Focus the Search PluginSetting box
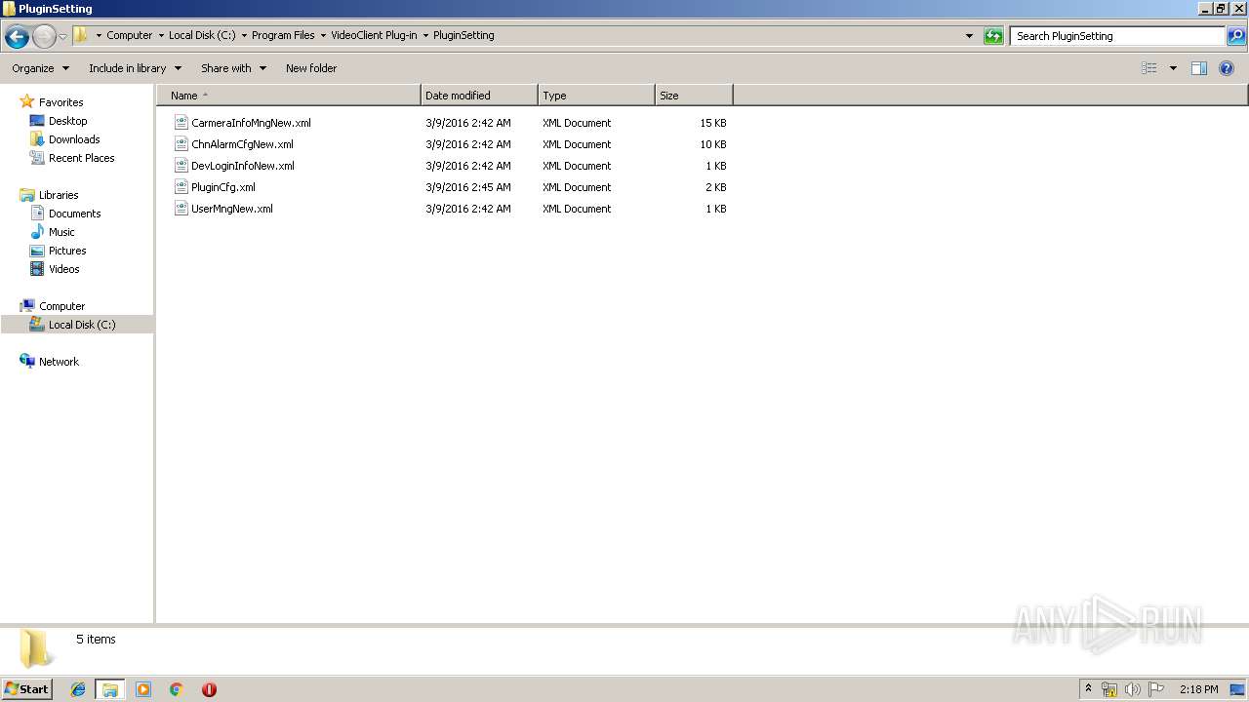This screenshot has width=1249, height=702. click(x=1117, y=36)
